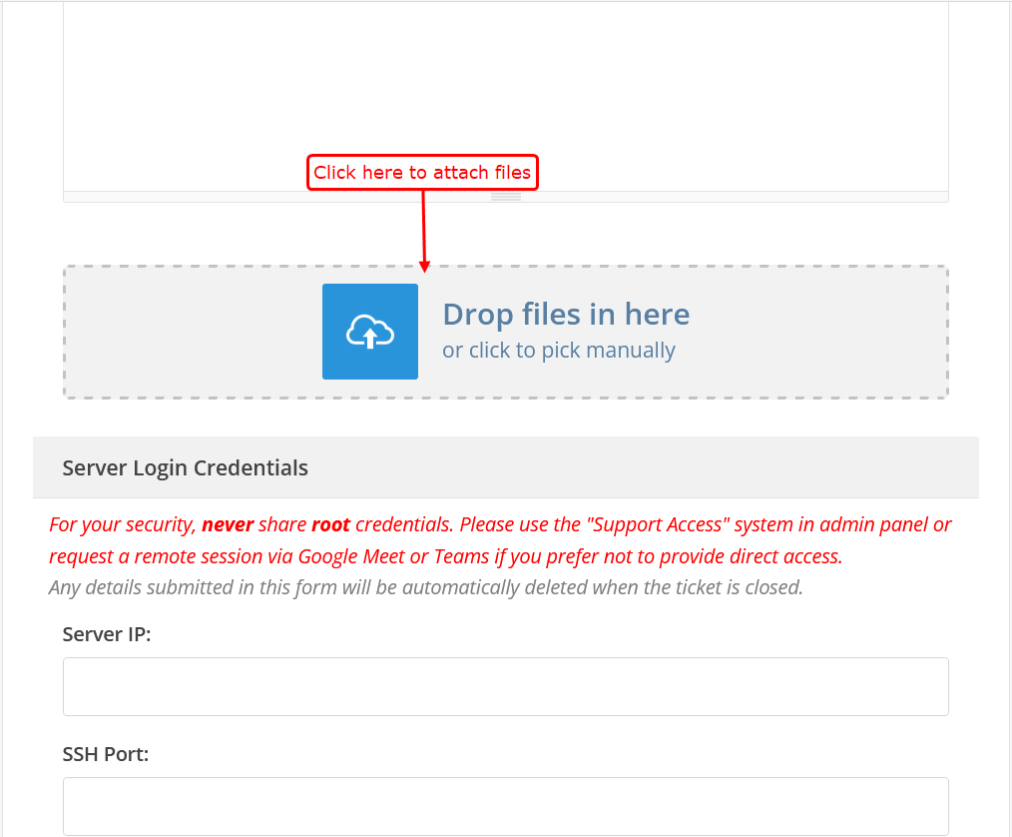The height and width of the screenshot is (837, 1012).
Task: Click empty dropzone area right of drop text
Action: coord(818,332)
